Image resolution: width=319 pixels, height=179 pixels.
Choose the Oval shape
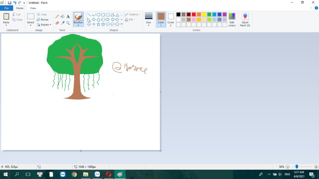(x=98, y=15)
